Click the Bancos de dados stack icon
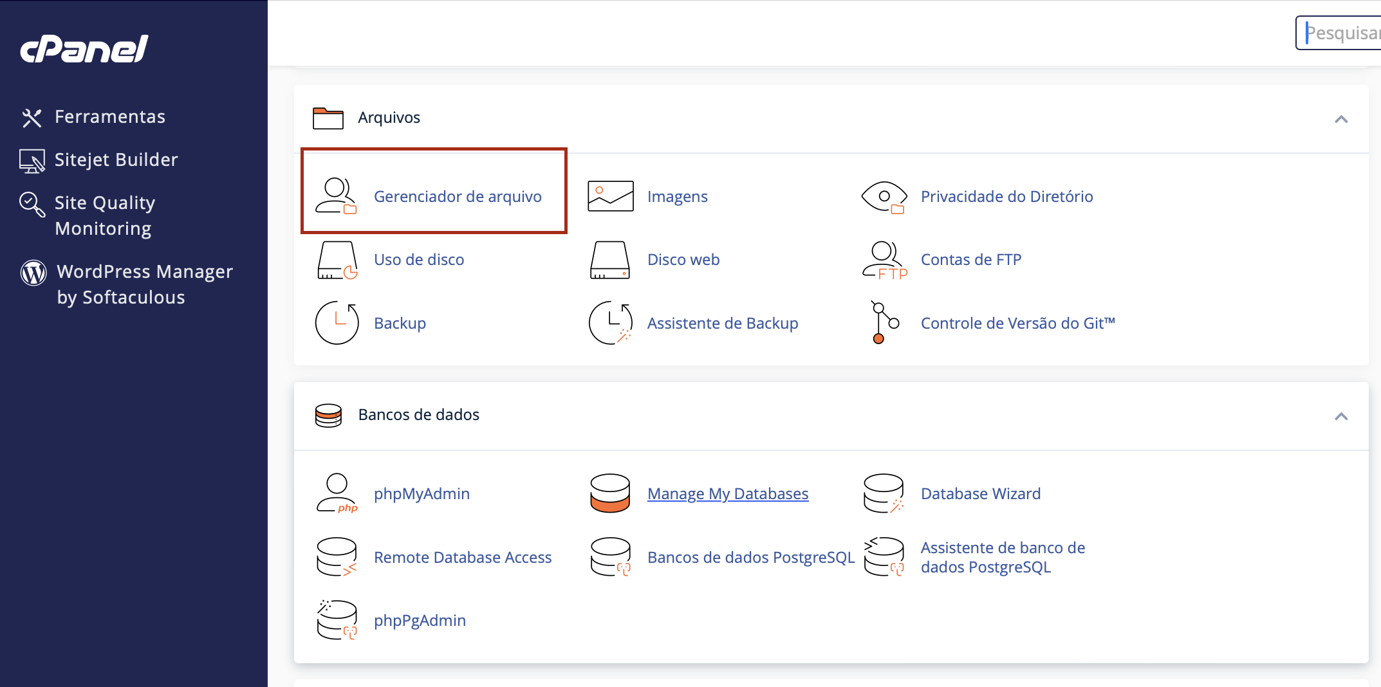Screen dimensions: 1381x687 pos(328,415)
